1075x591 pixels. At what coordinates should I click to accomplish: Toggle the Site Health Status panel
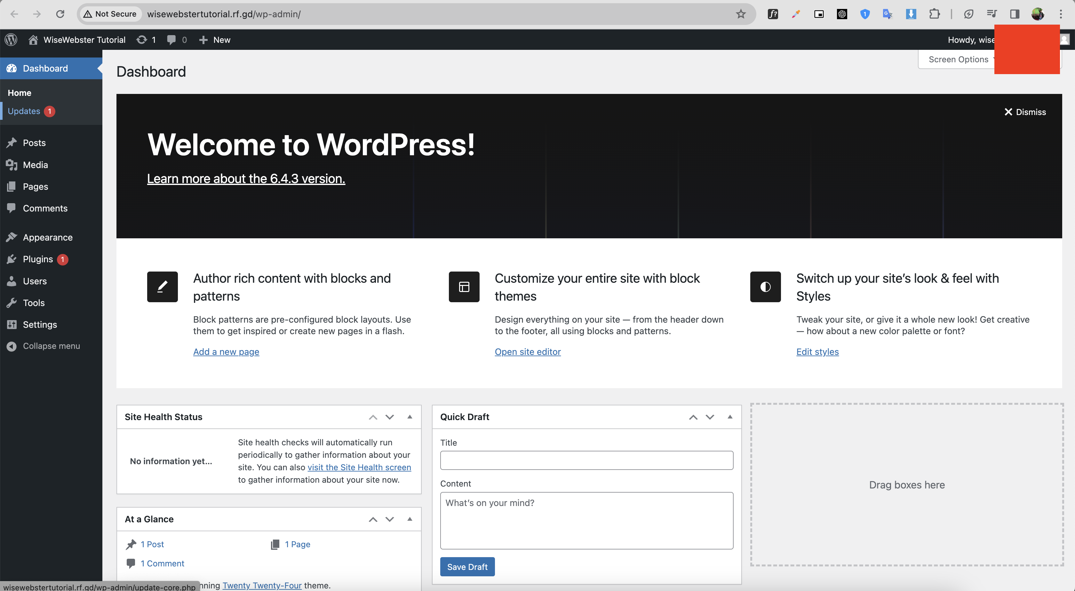click(x=410, y=417)
